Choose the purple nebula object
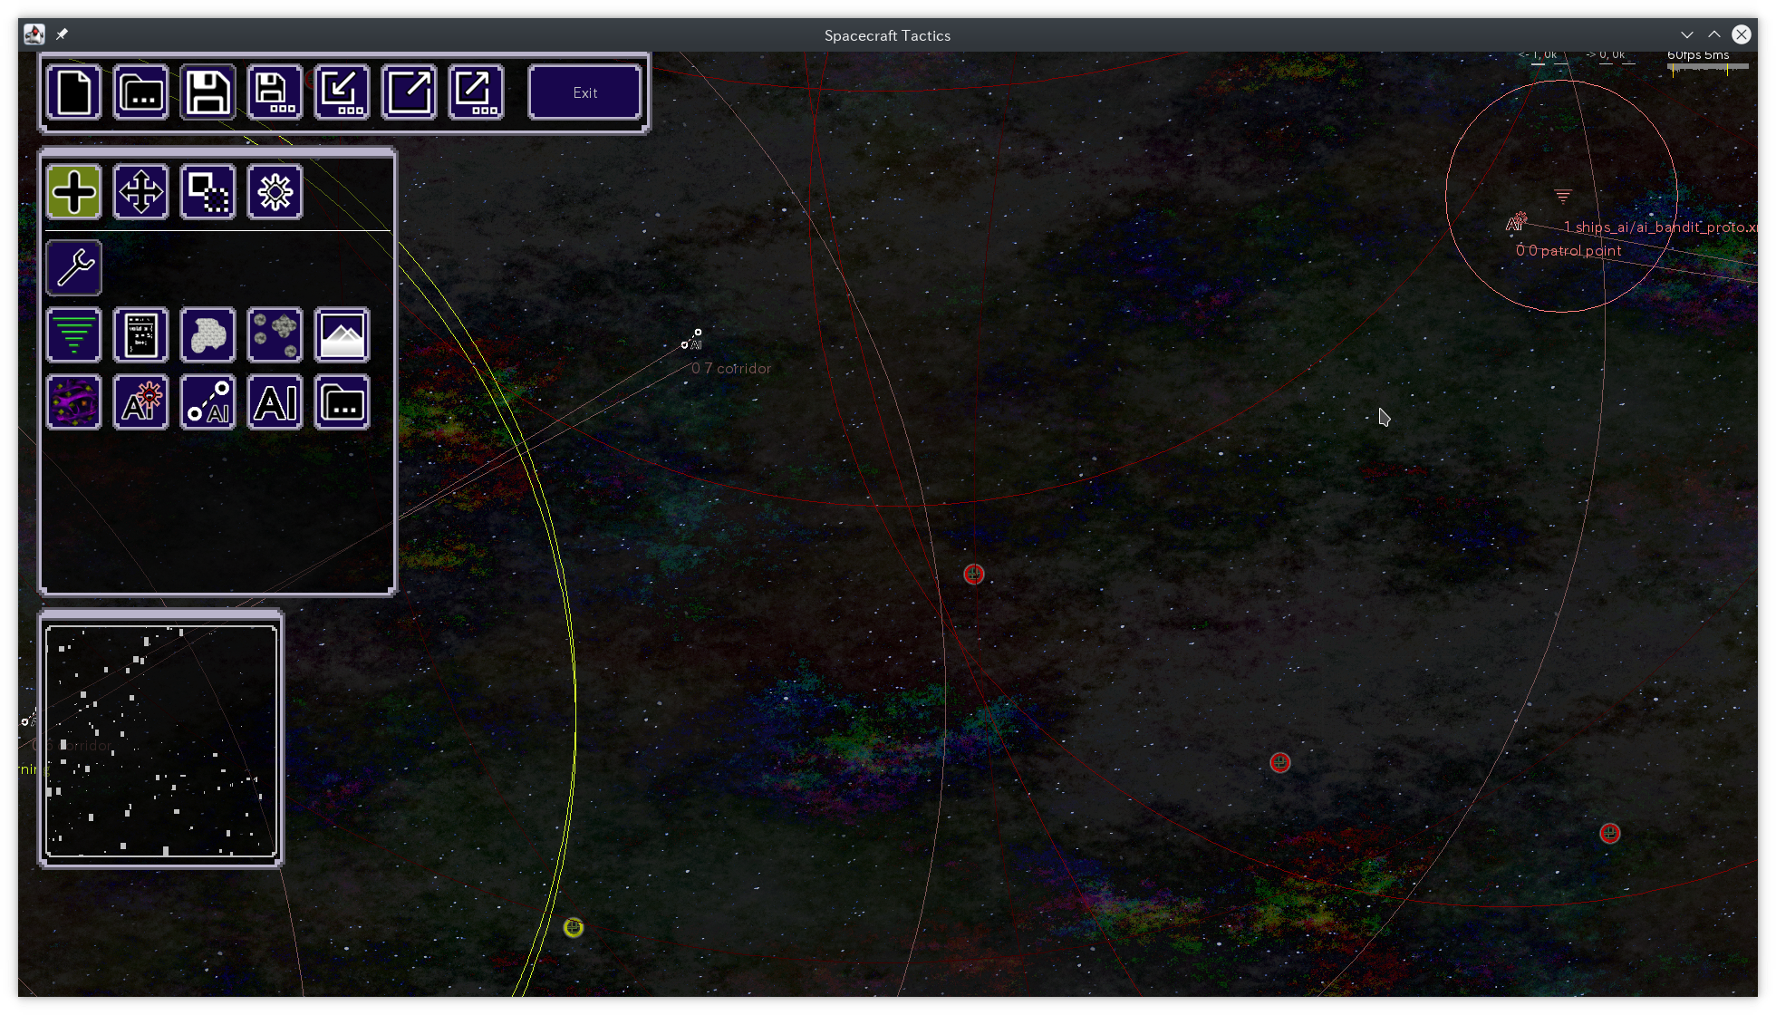Screen dimensions: 1776x1015 pyautogui.click(x=74, y=402)
